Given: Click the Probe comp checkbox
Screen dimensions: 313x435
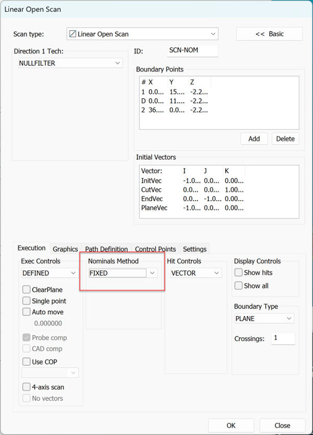Looking at the screenshot, I should (x=27, y=337).
